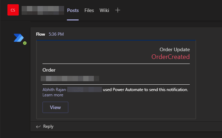Click the blurred order value under Order
The image size is (222, 138).
[70, 78]
